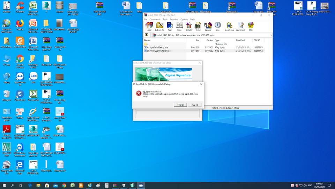Expand the archive path dropdown

[271, 35]
